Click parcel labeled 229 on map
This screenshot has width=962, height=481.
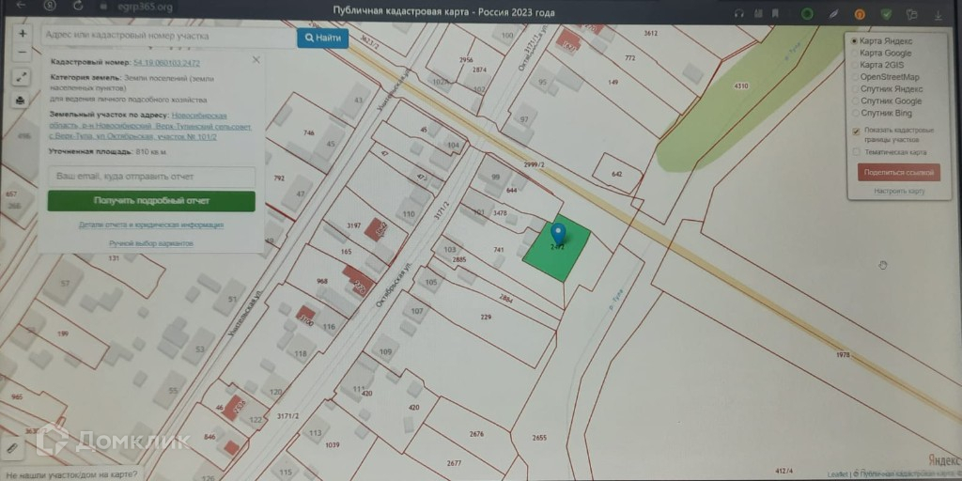(486, 317)
